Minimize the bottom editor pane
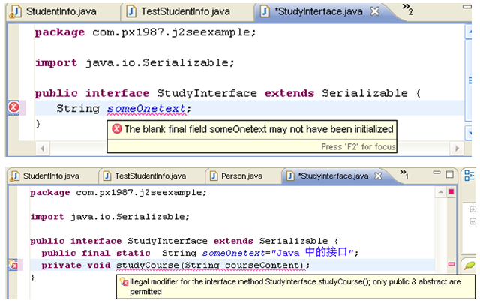The width and height of the screenshot is (480, 307). point(436,173)
